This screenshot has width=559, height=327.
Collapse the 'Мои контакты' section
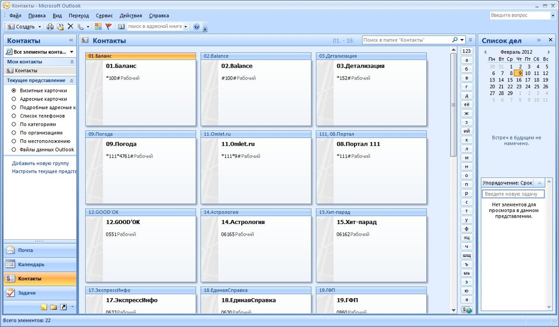72,61
